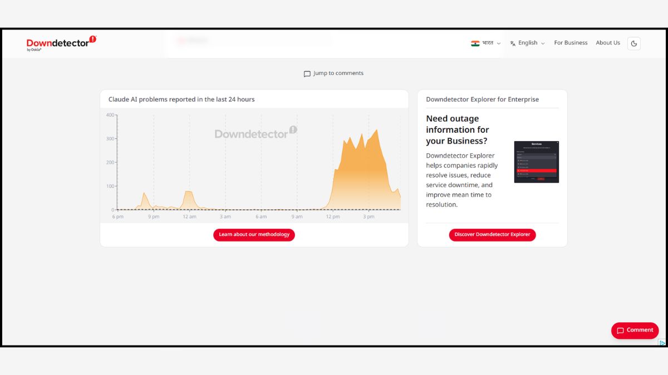Click the 12 am axis label

pos(189,217)
